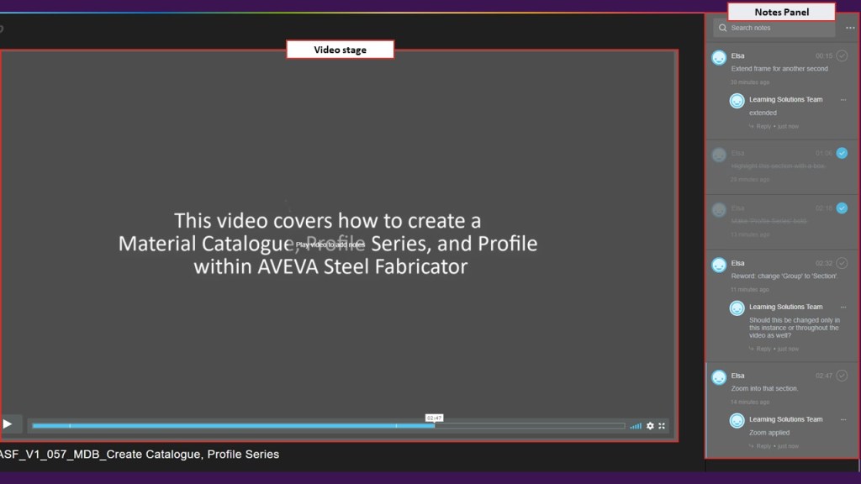Screen dimensions: 861x484
Task: Mark the 02:32 reword note as resolved
Action: click(x=842, y=263)
